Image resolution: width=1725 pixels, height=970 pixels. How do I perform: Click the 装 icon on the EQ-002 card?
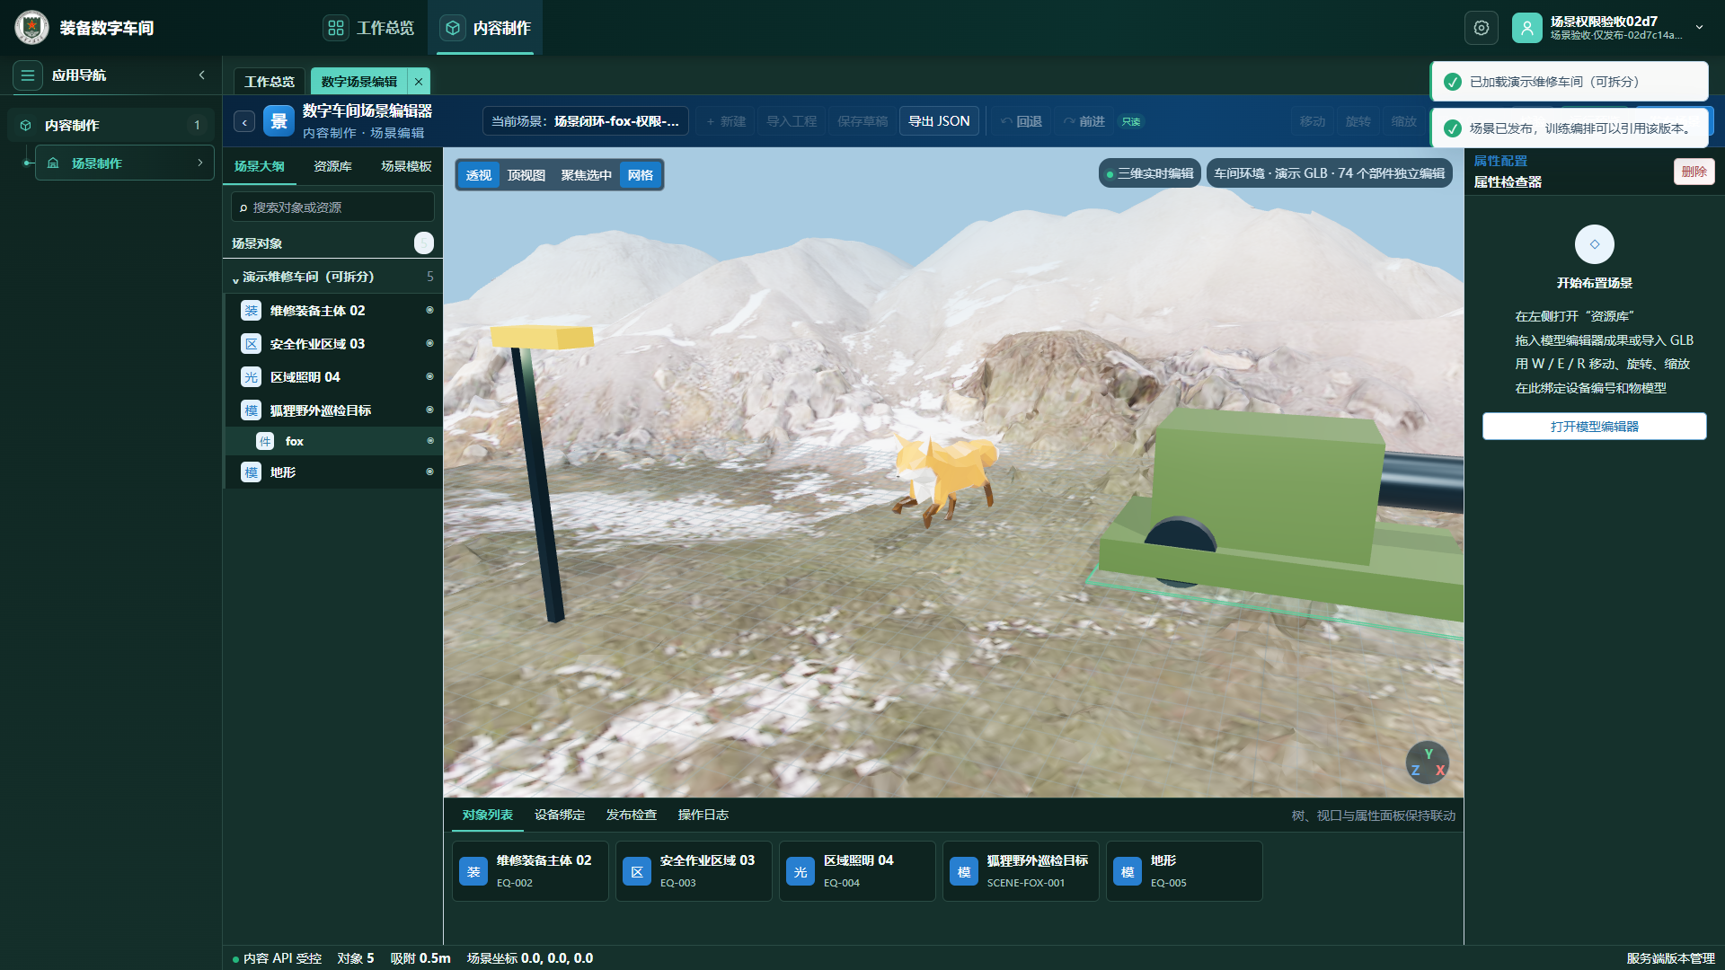pos(473,872)
